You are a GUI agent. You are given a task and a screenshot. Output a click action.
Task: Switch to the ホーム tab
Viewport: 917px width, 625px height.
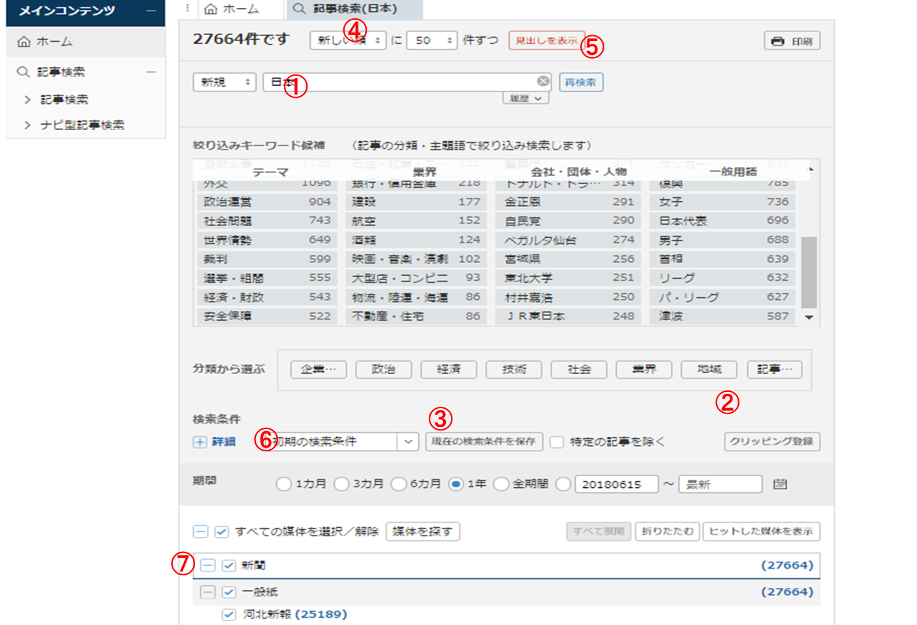coord(232,9)
